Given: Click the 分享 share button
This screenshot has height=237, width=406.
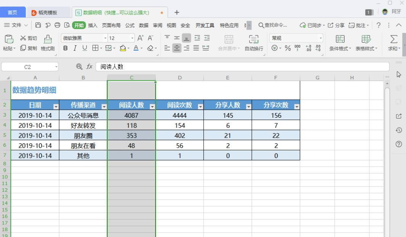Looking at the screenshot, I should (x=337, y=25).
